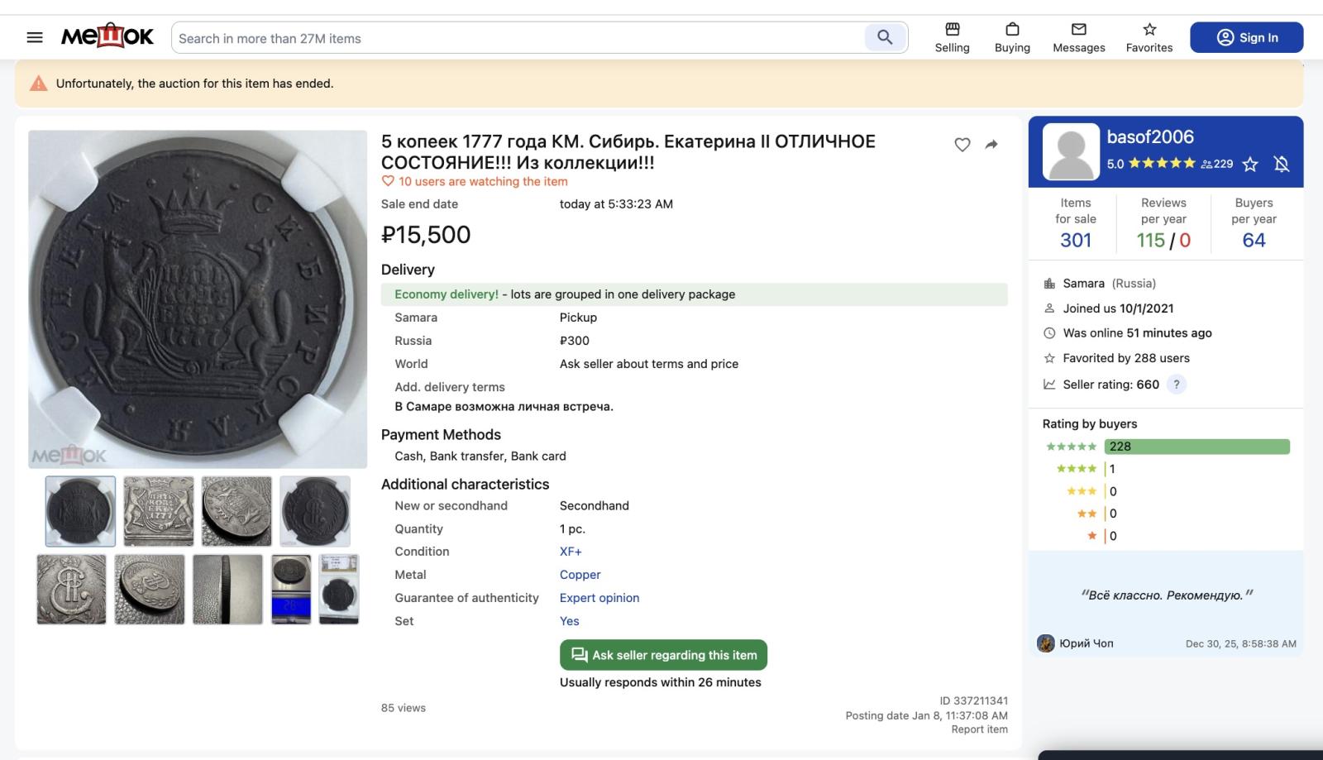1323x760 pixels.
Task: Open seller profile basof2006
Action: tap(1149, 137)
